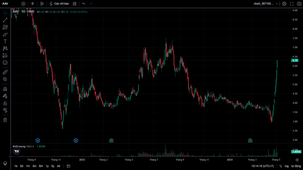Toggle hide all drawings eye icon

pos(5,110)
